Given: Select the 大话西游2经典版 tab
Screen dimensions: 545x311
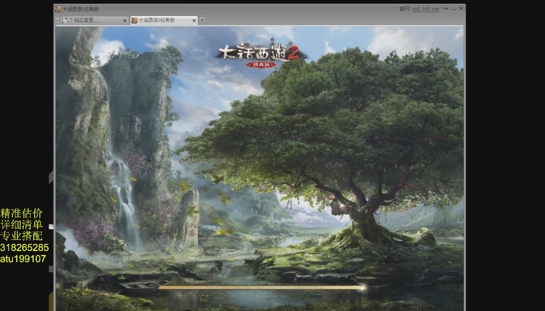Looking at the screenshot, I should [x=164, y=21].
